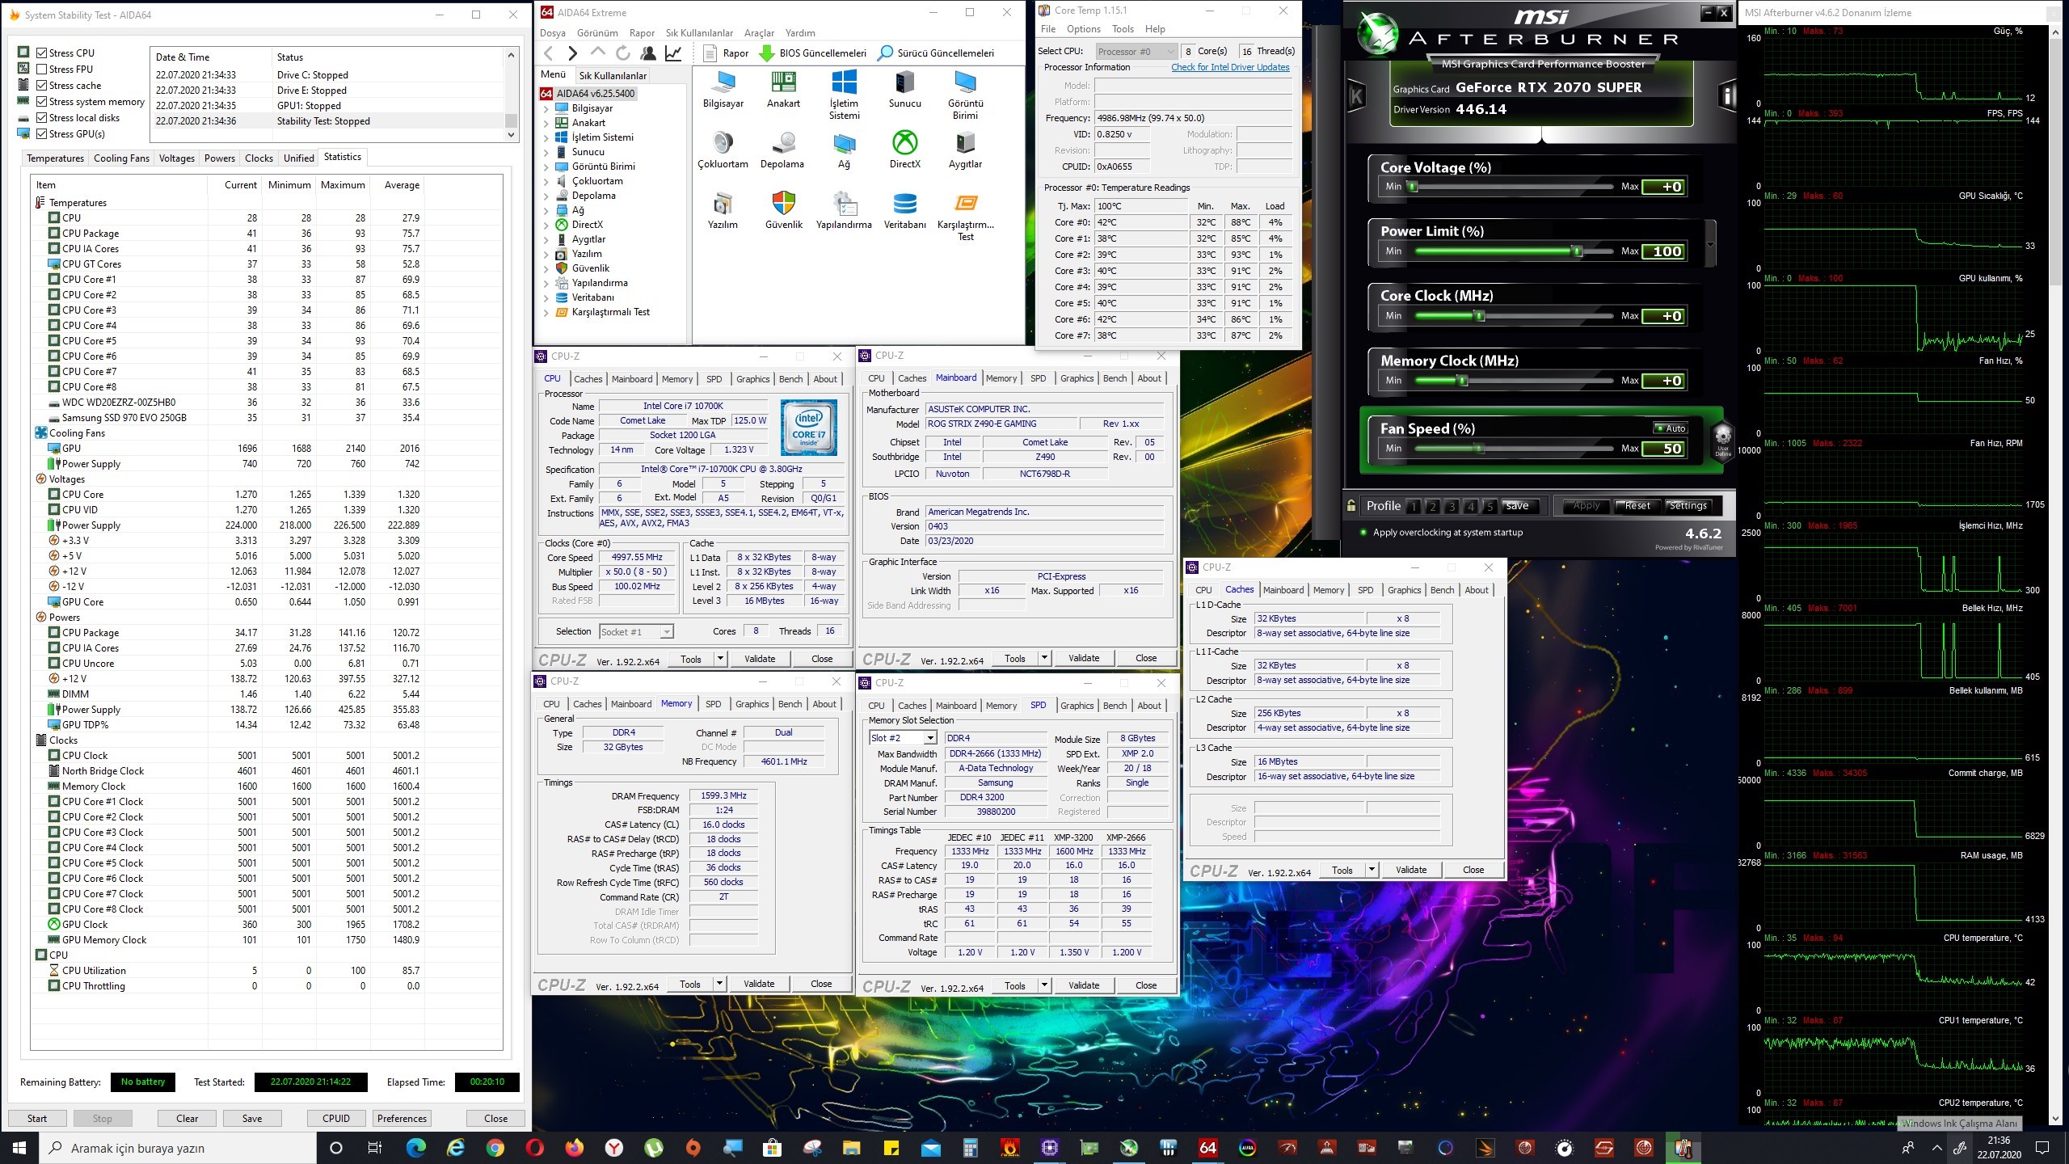Toggle Afterburner fan speed Auto button
Image resolution: width=2069 pixels, height=1164 pixels.
coord(1670,428)
